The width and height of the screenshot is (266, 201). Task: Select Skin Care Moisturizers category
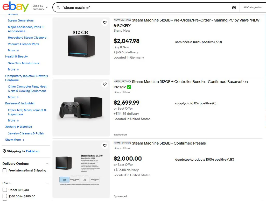point(23,63)
